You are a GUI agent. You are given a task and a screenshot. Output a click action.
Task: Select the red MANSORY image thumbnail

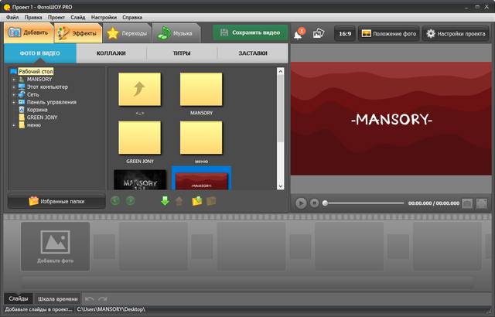click(x=201, y=179)
